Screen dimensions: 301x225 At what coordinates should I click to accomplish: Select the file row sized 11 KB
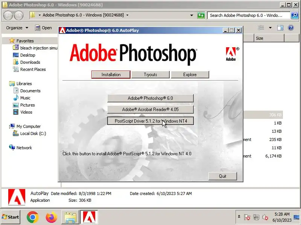coord(263,148)
